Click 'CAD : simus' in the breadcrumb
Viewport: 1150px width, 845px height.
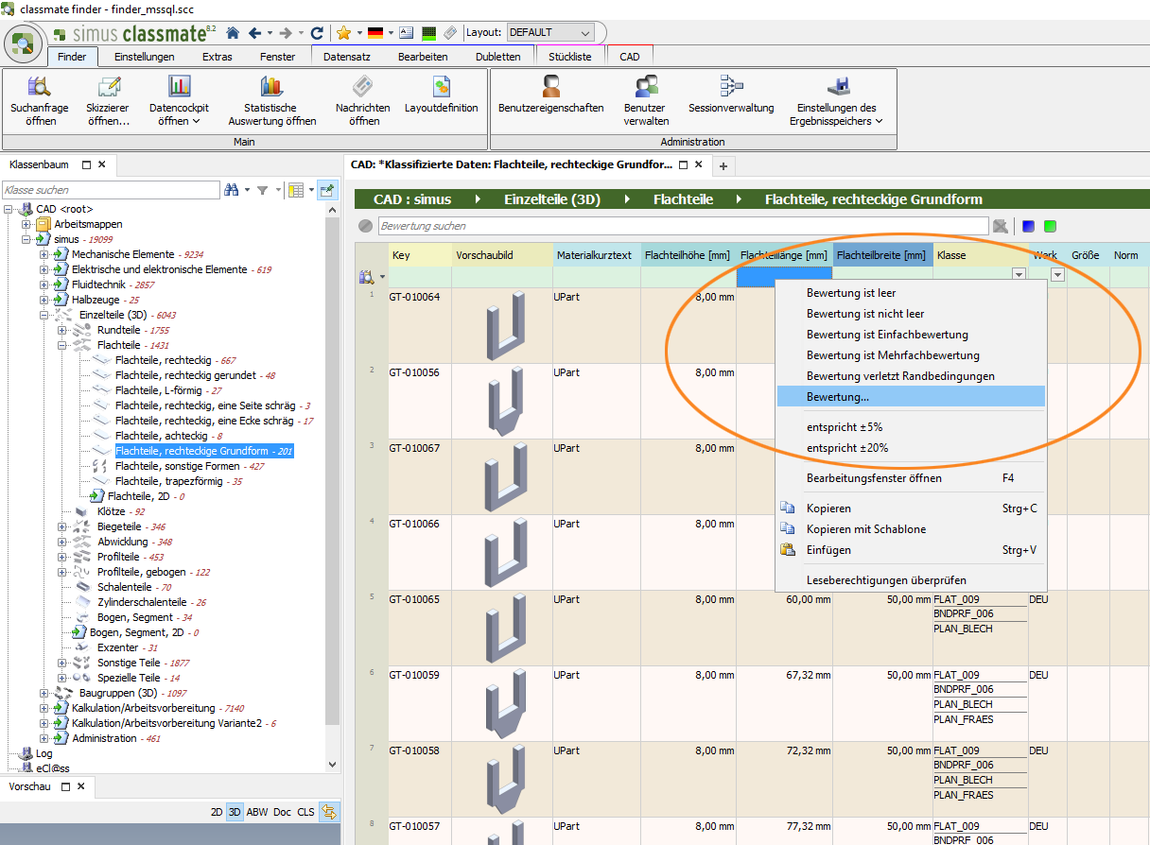point(412,199)
